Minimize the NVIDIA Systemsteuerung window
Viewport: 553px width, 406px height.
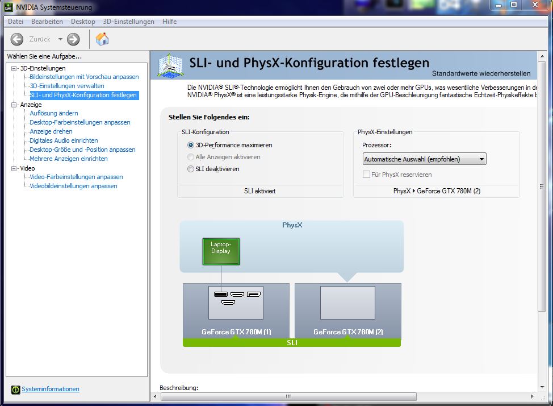point(498,5)
